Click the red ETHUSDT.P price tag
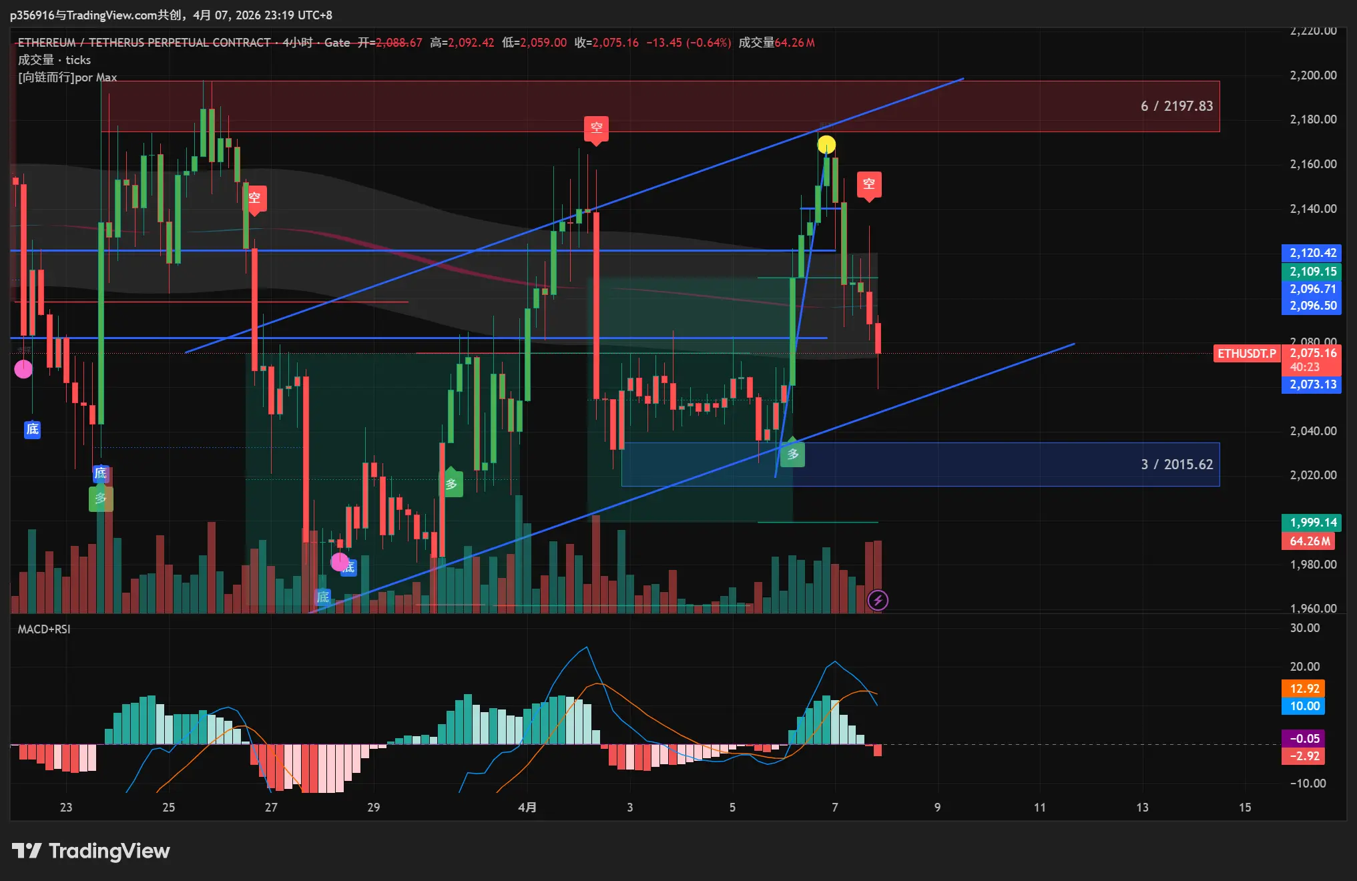1357x881 pixels. (1246, 354)
